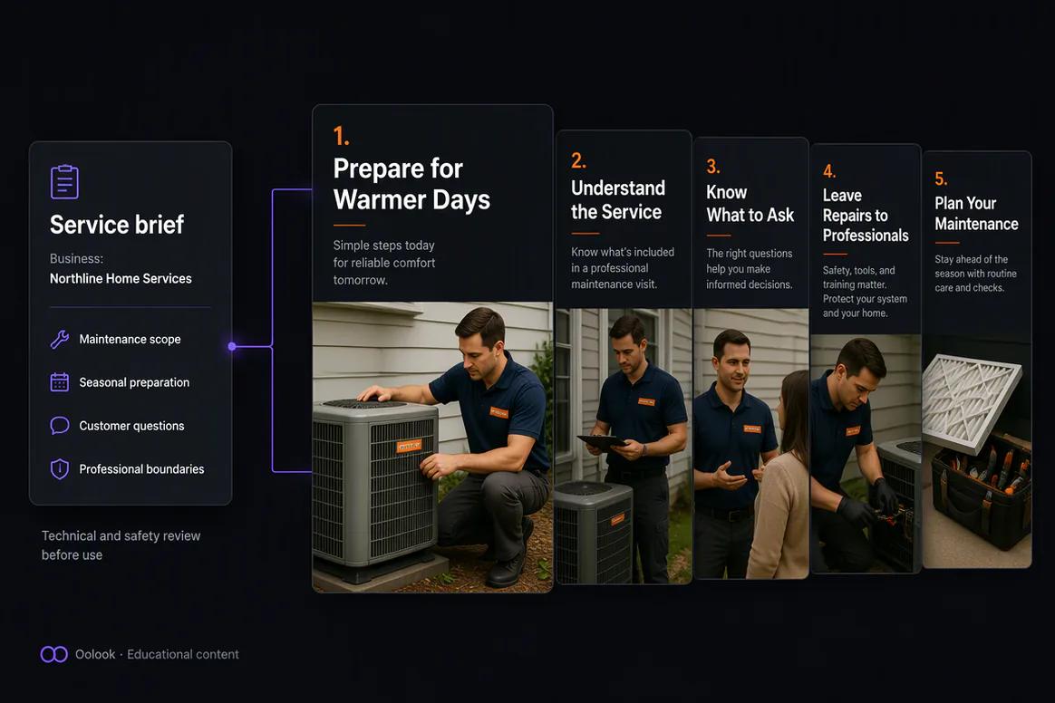Screen dimensions: 1055x703
Task: Click the shield icon beside Professional boundaries
Action: 60,469
